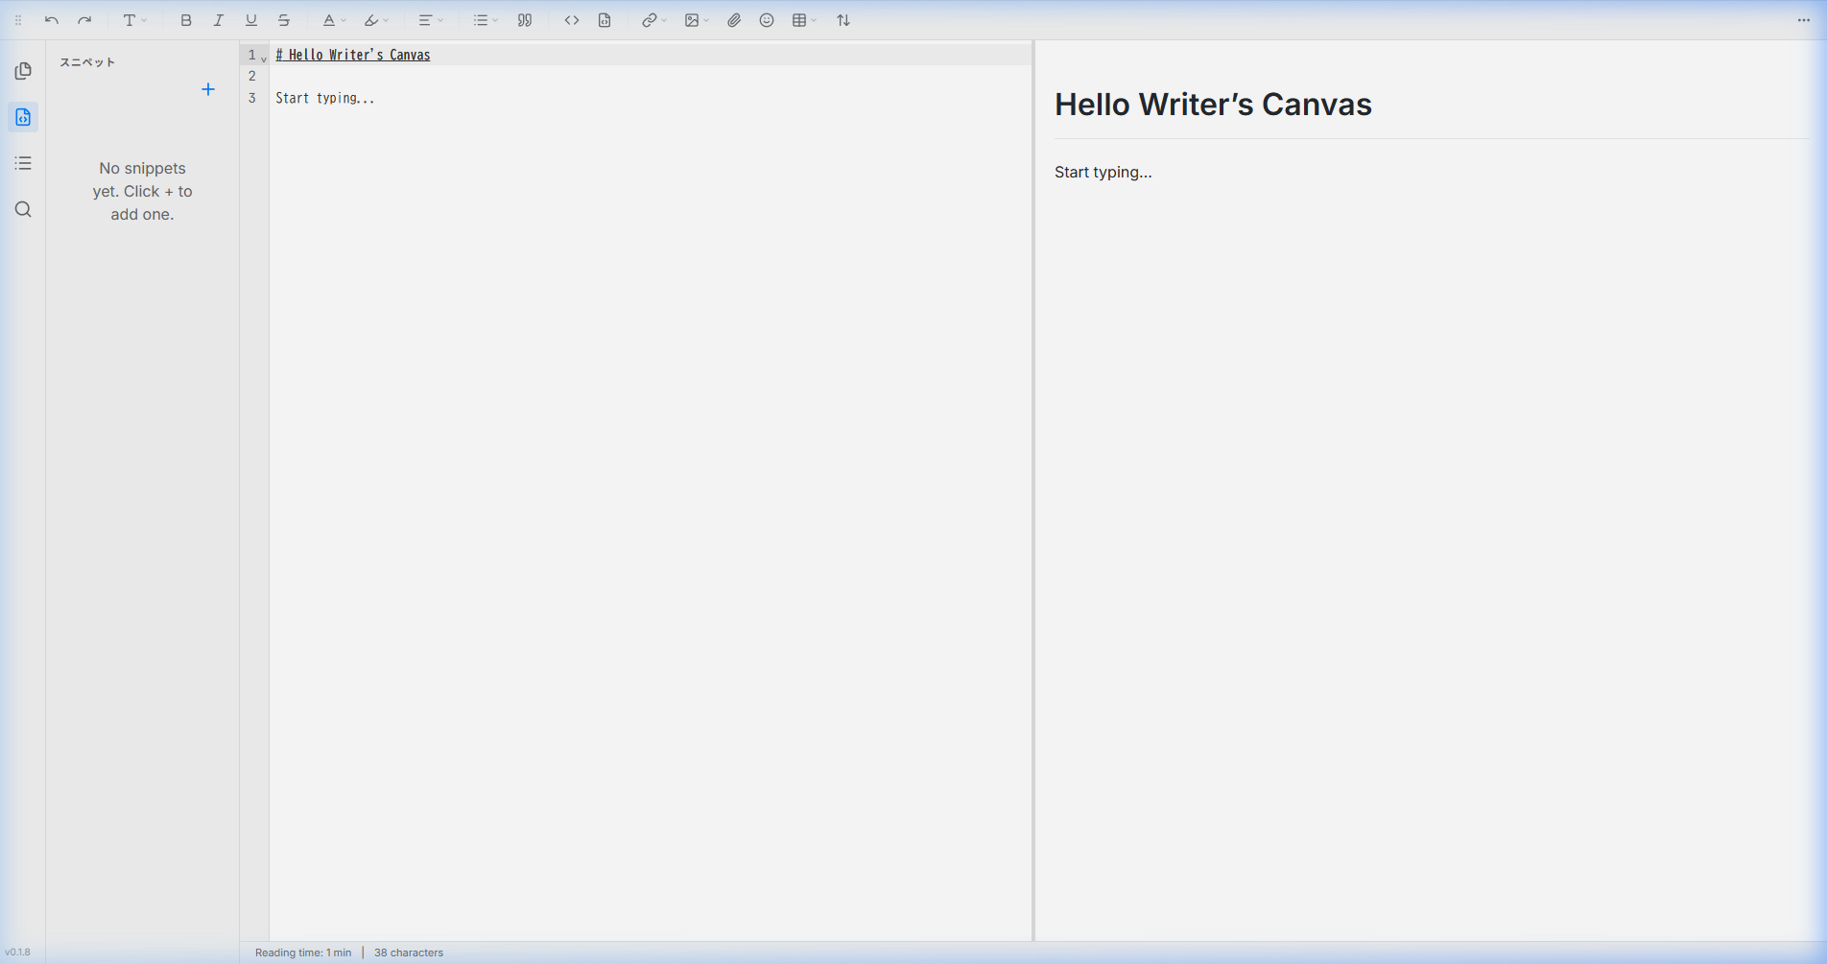Open the text heading style tool

130,20
